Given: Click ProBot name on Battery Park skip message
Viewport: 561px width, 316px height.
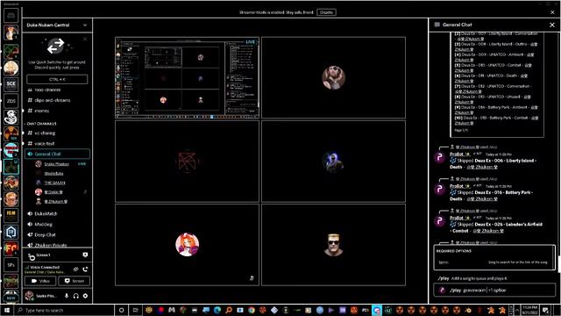Looking at the screenshot, I should (x=456, y=186).
